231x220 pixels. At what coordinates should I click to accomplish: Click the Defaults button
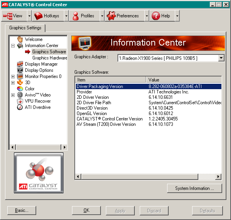click(208, 210)
